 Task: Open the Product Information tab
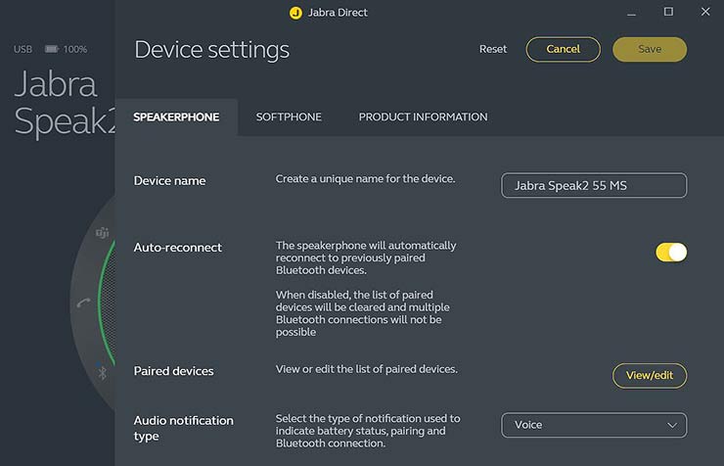[x=423, y=117]
